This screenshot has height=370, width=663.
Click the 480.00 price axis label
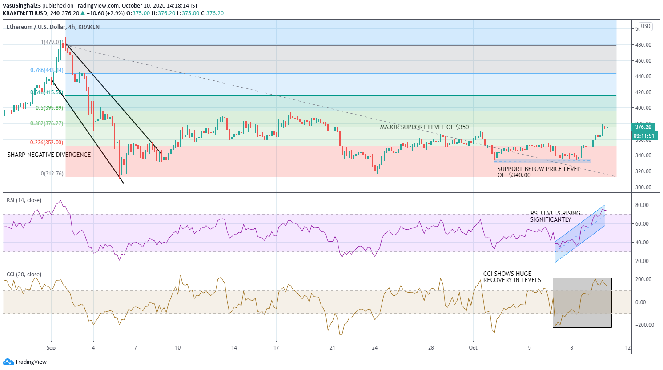pos(644,45)
